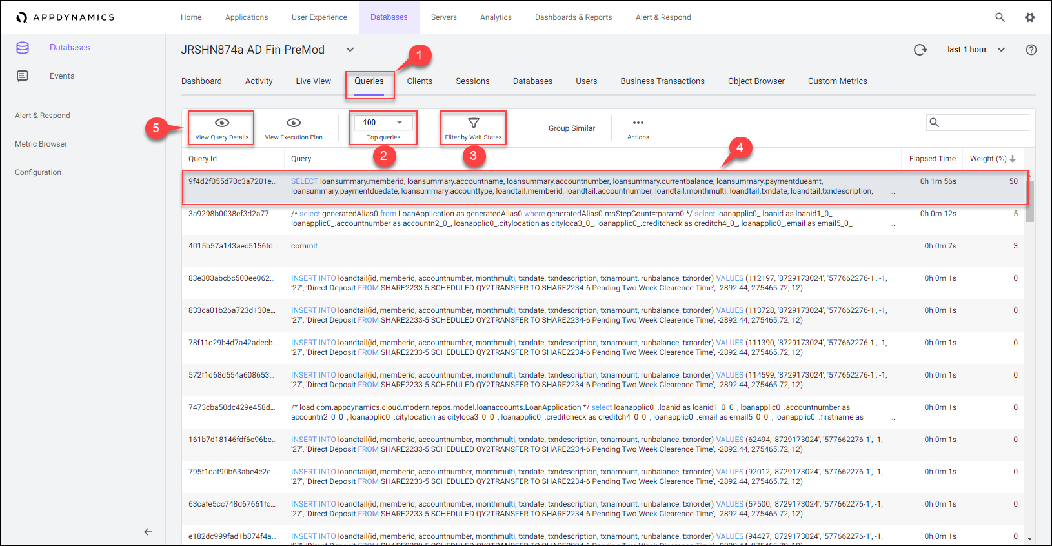1052x546 pixels.
Task: Click the search magnifier icon in top bar
Action: pyautogui.click(x=1000, y=17)
